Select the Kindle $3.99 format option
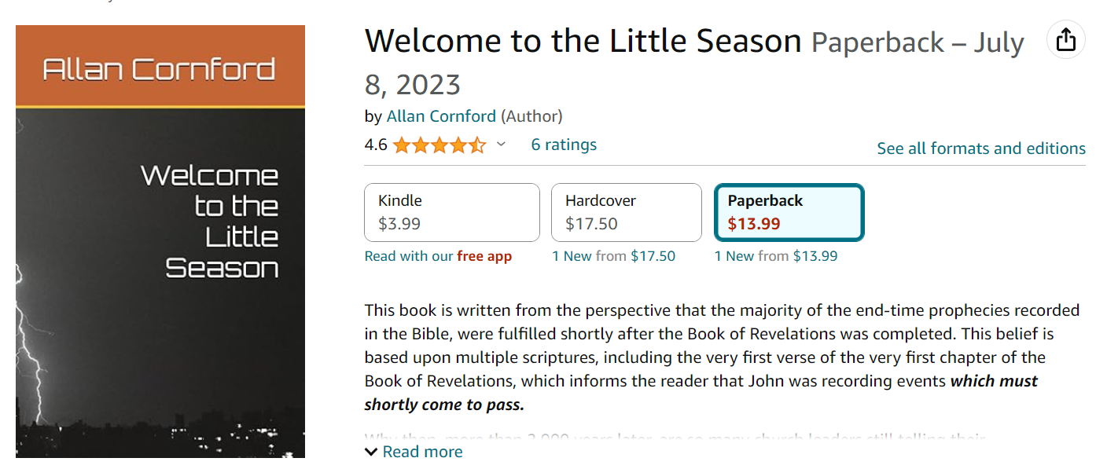The width and height of the screenshot is (1107, 469). pos(451,212)
